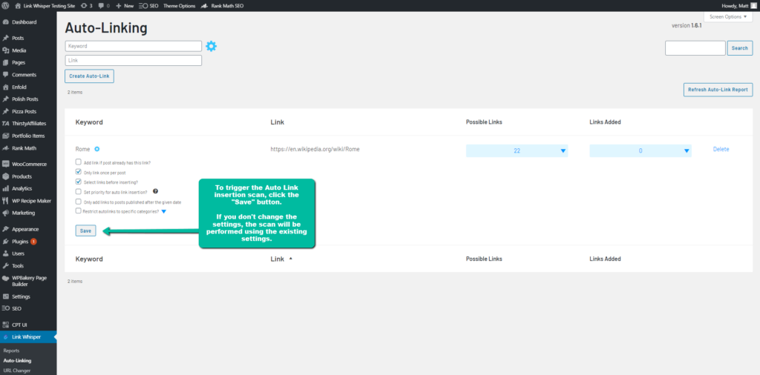Uncheck 'Only link once per post'

click(x=79, y=172)
